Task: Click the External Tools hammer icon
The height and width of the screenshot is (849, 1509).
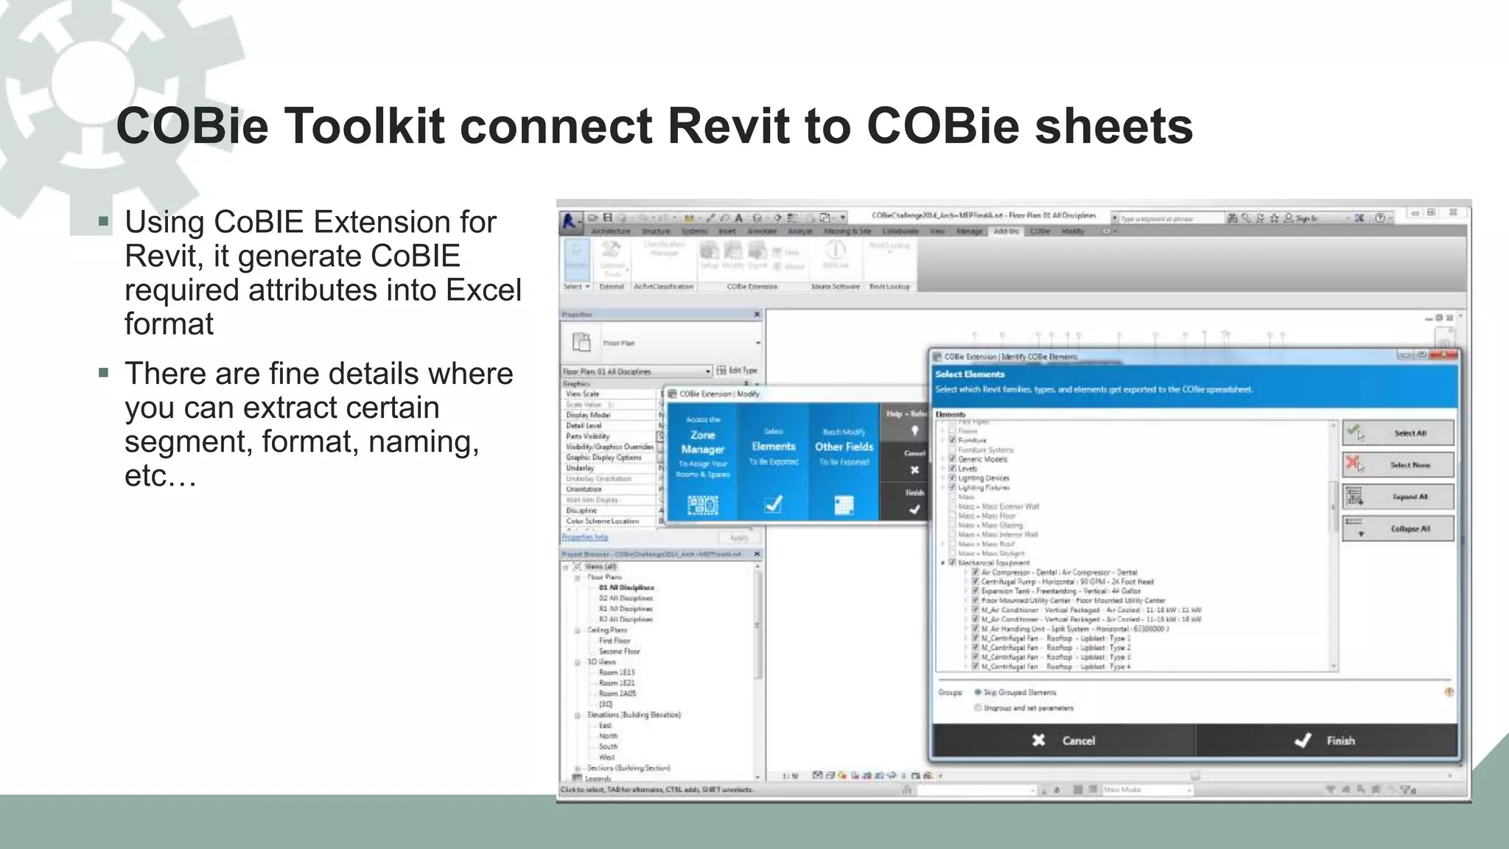Action: [612, 249]
